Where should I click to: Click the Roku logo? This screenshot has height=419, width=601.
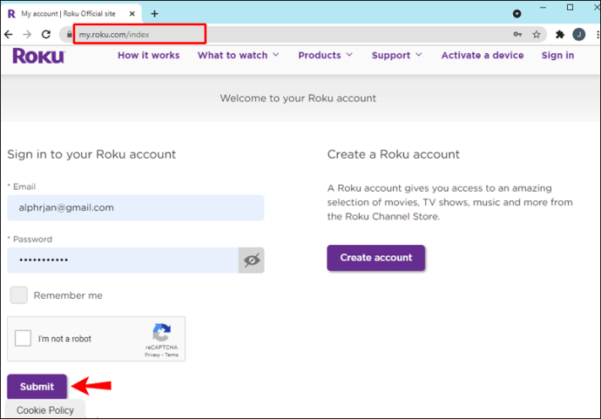37,57
